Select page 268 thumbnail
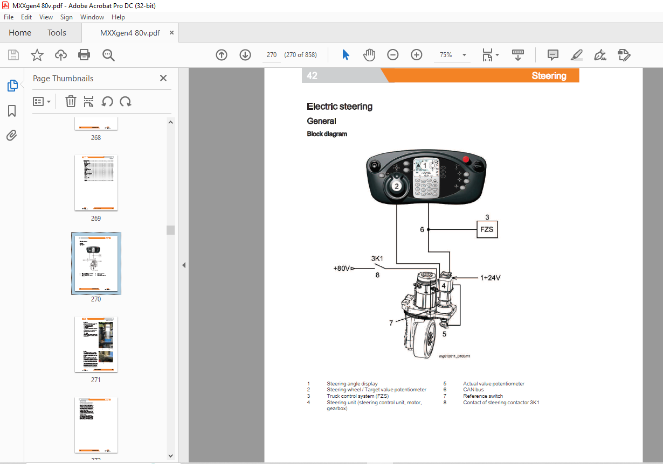This screenshot has width=663, height=464. [x=96, y=124]
